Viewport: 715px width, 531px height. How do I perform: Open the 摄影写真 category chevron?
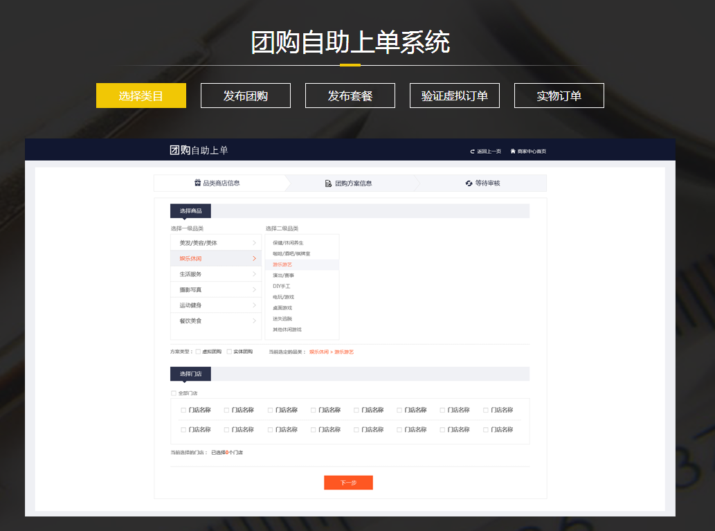[254, 289]
